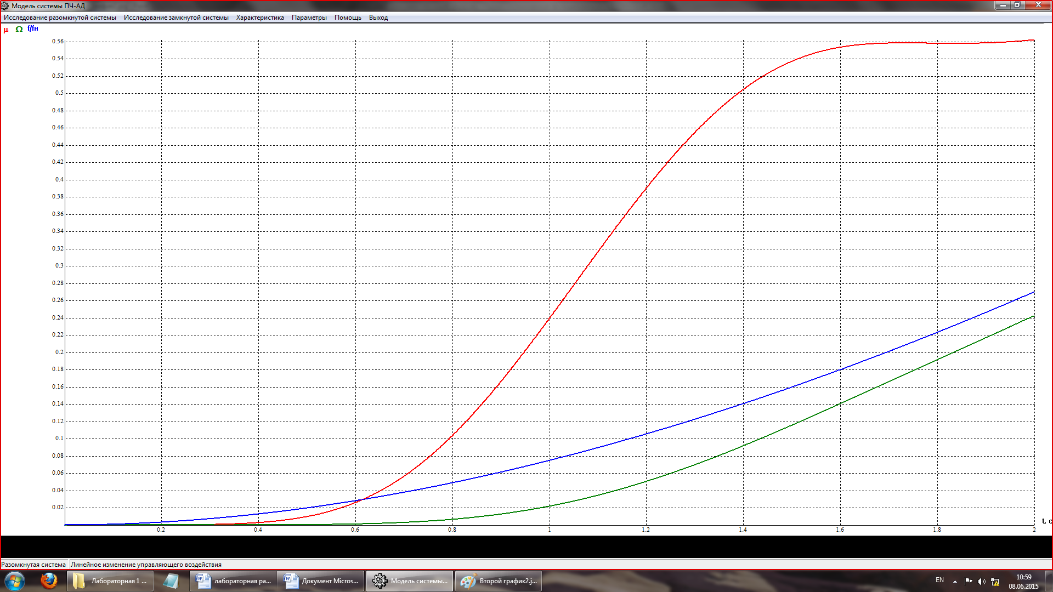The image size is (1053, 592).
Task: Click the red μ legend symbol
Action: tap(6, 30)
